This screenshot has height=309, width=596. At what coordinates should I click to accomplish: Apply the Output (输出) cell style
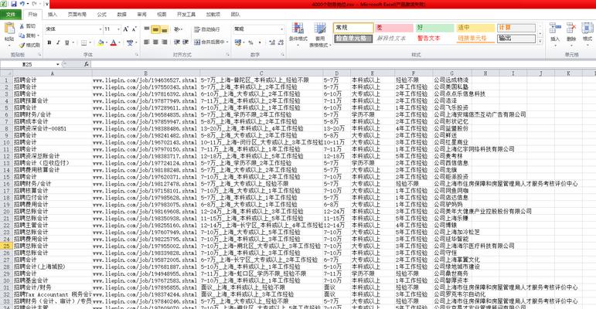click(516, 39)
